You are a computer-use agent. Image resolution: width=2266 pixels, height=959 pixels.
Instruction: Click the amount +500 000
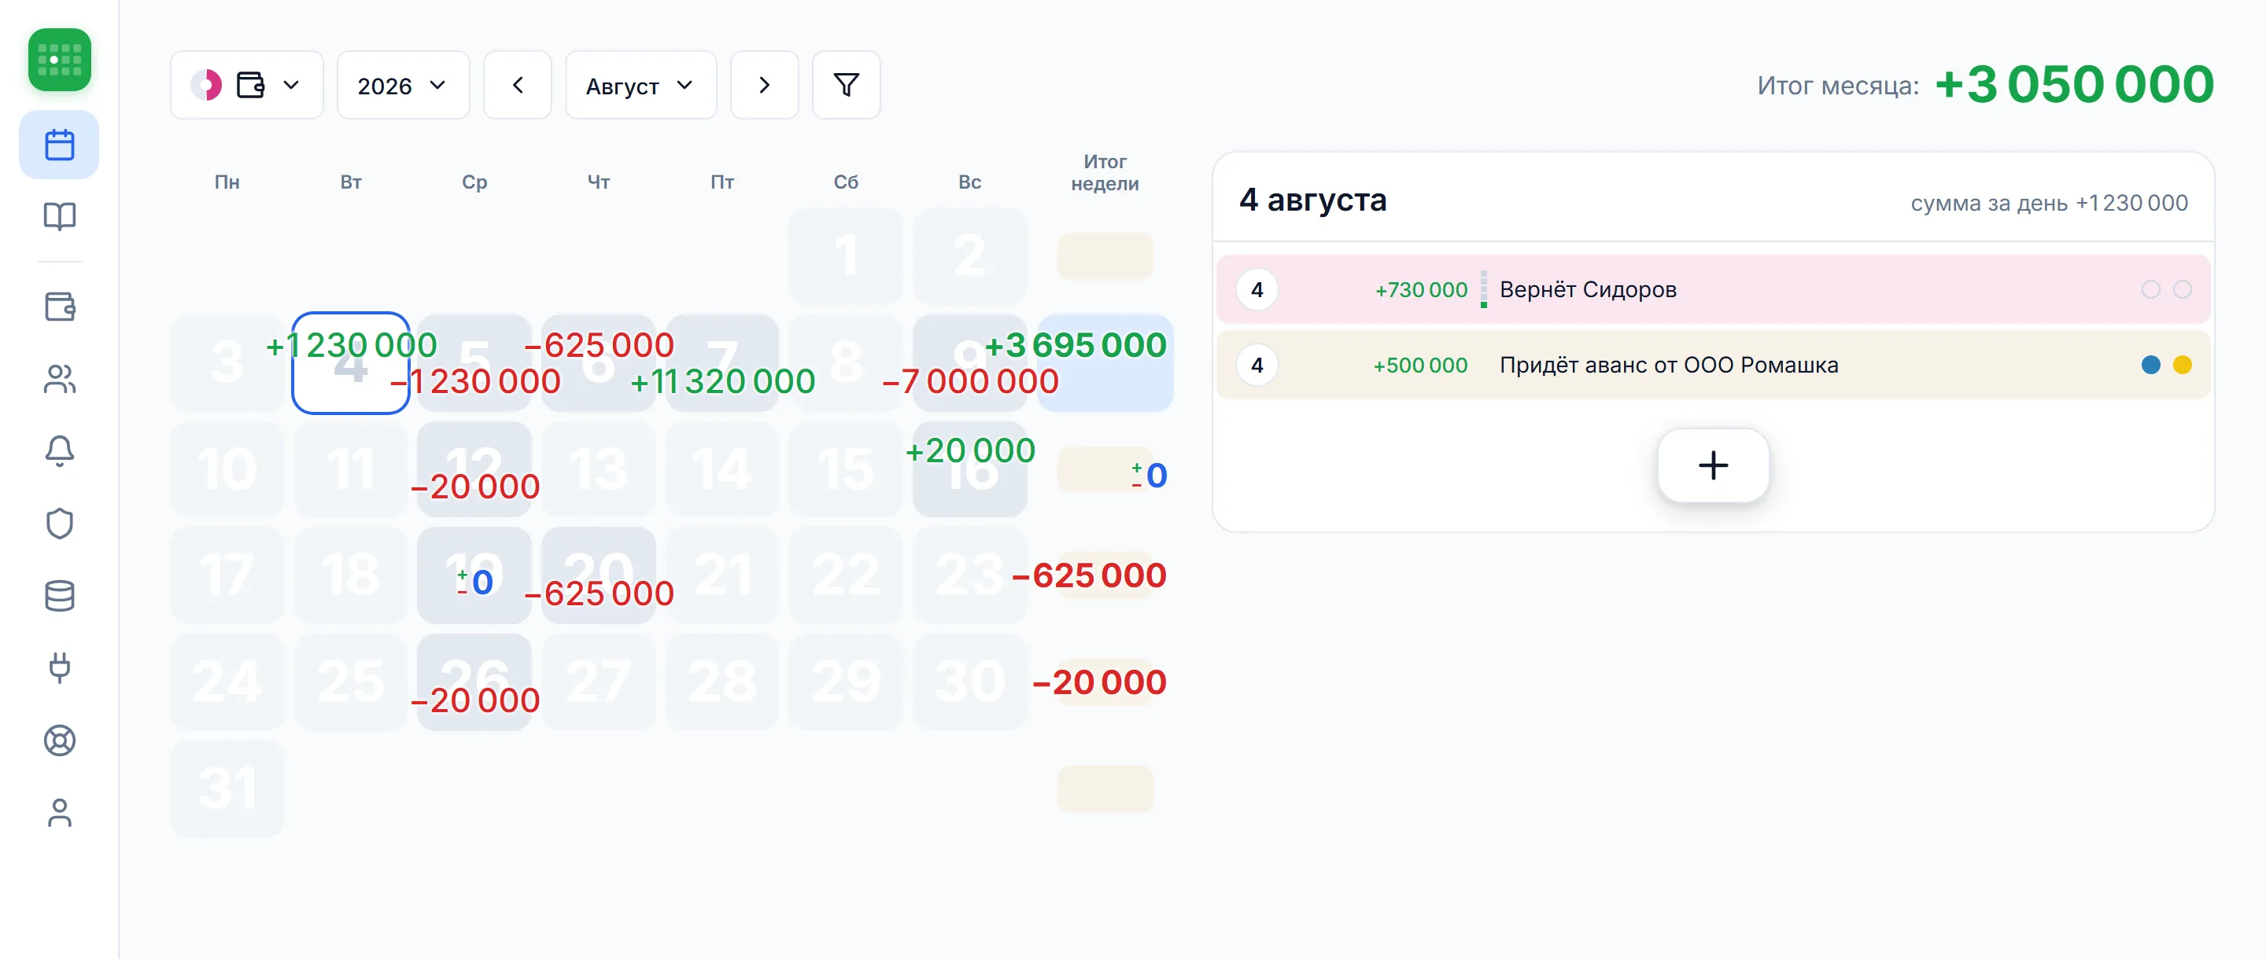tap(1419, 365)
